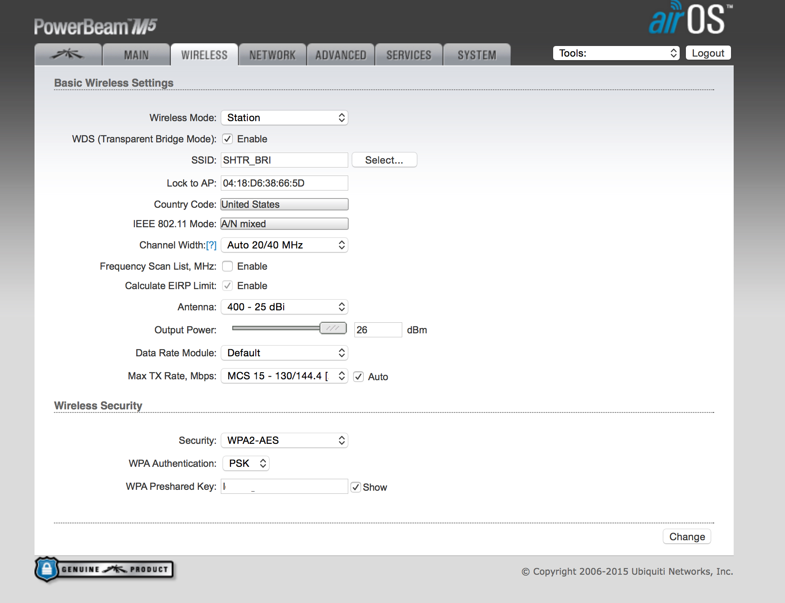Click the Output Power dBm field
785x603 pixels.
[378, 330]
